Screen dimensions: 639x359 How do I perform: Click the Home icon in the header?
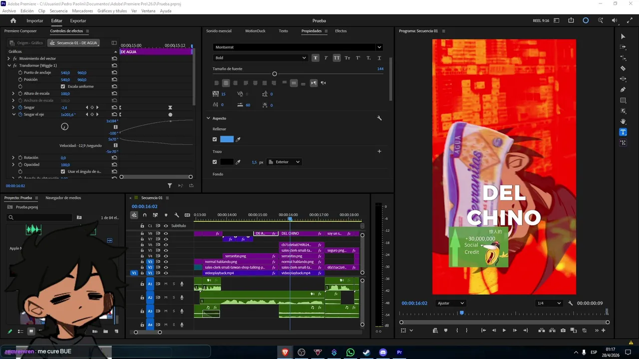click(13, 20)
